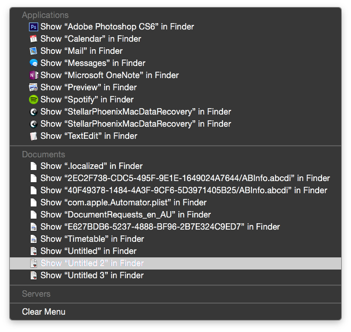
Task: Click the Calendar app icon
Action: pos(34,39)
